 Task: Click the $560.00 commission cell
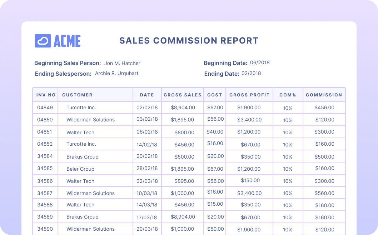[x=324, y=193]
